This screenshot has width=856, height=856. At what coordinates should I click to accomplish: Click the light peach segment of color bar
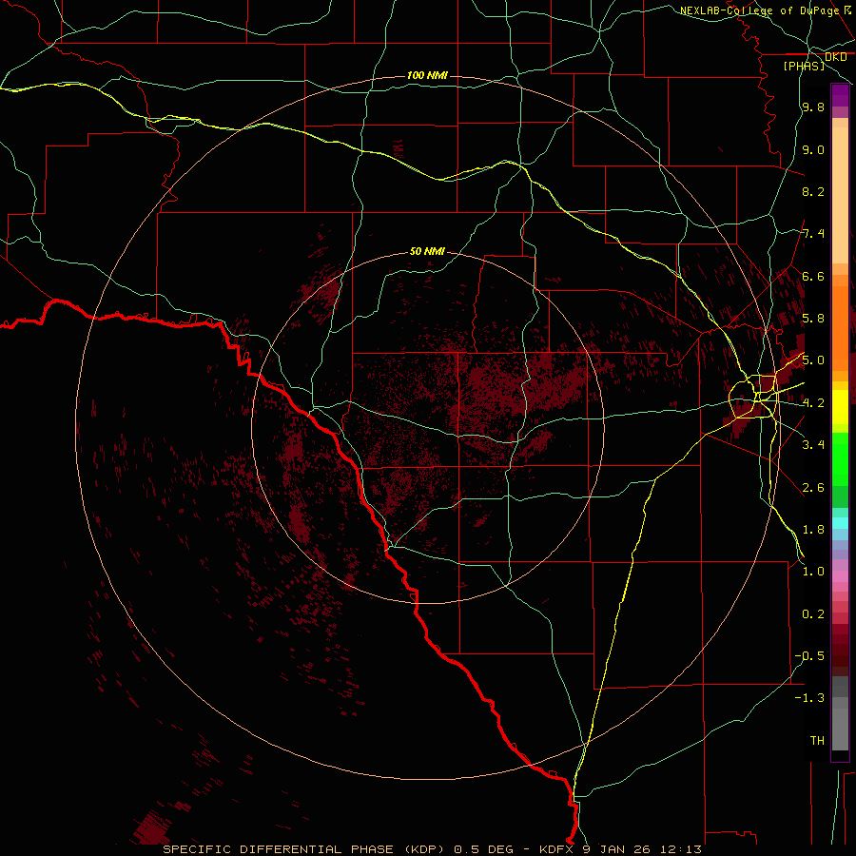click(x=840, y=195)
